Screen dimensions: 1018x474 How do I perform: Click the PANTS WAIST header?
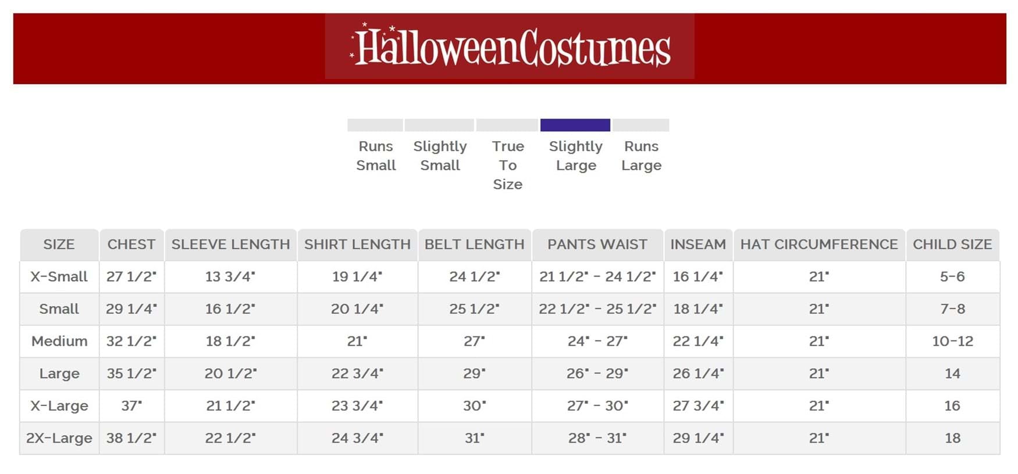(597, 245)
